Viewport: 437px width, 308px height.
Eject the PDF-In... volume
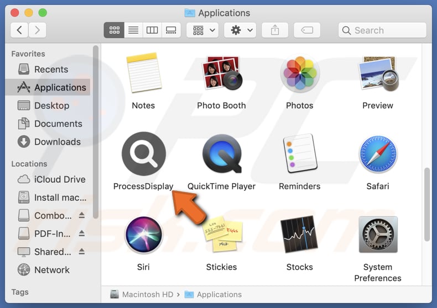pyautogui.click(x=82, y=233)
